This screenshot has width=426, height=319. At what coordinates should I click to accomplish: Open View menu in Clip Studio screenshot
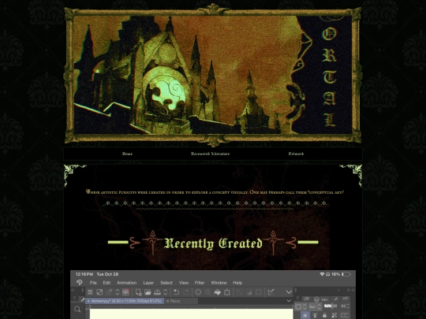tap(184, 283)
